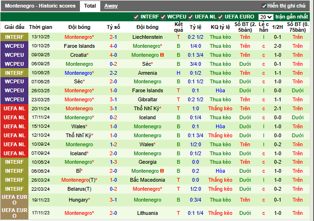This screenshot has height=221, width=314.
Task: Click the Kết quả column header
Action: (x=178, y=27)
